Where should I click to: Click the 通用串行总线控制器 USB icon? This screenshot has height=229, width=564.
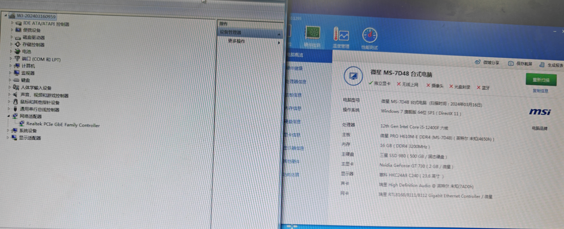coord(15,109)
